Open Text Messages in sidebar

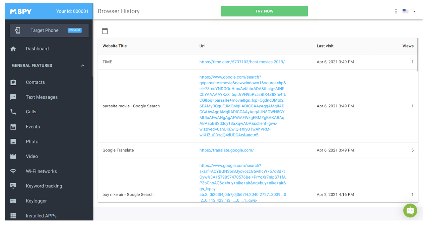(42, 97)
